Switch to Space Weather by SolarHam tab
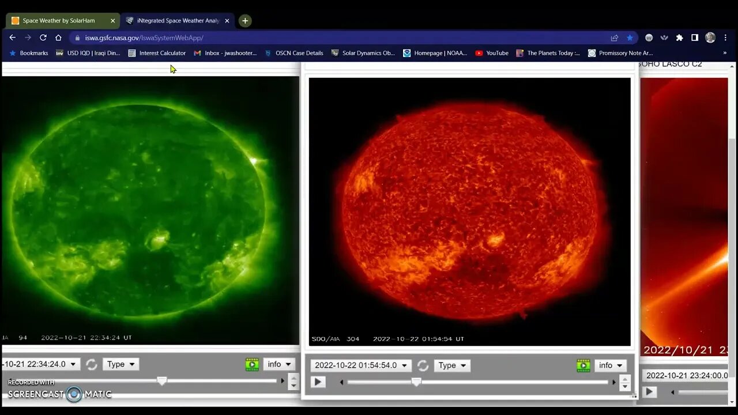738x415 pixels. pos(63,21)
